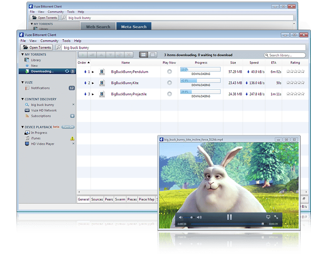Open the Help menu in the front window
Image resolution: width=311 pixels, height=257 pixels.
pos(78,41)
